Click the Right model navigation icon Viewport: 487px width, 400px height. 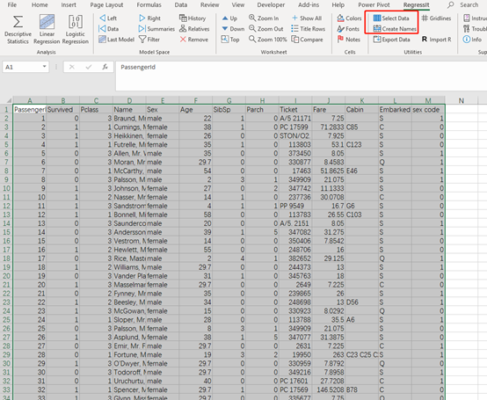149,18
